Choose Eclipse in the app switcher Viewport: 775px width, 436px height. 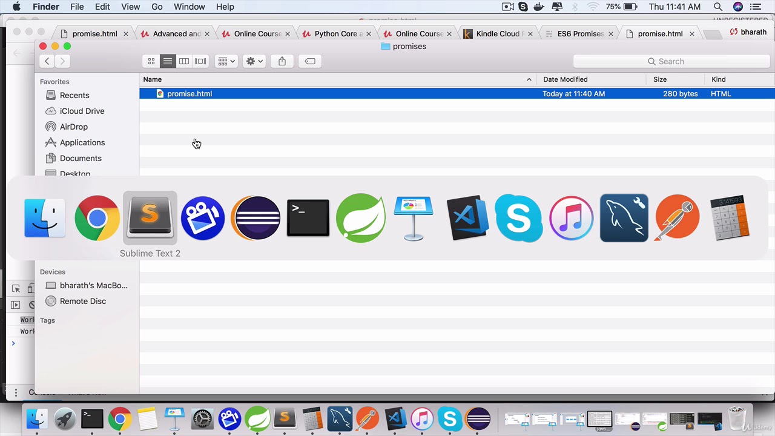point(255,217)
